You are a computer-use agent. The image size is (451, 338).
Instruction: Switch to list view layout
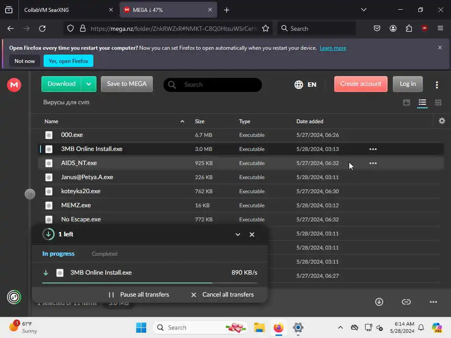pos(422,103)
